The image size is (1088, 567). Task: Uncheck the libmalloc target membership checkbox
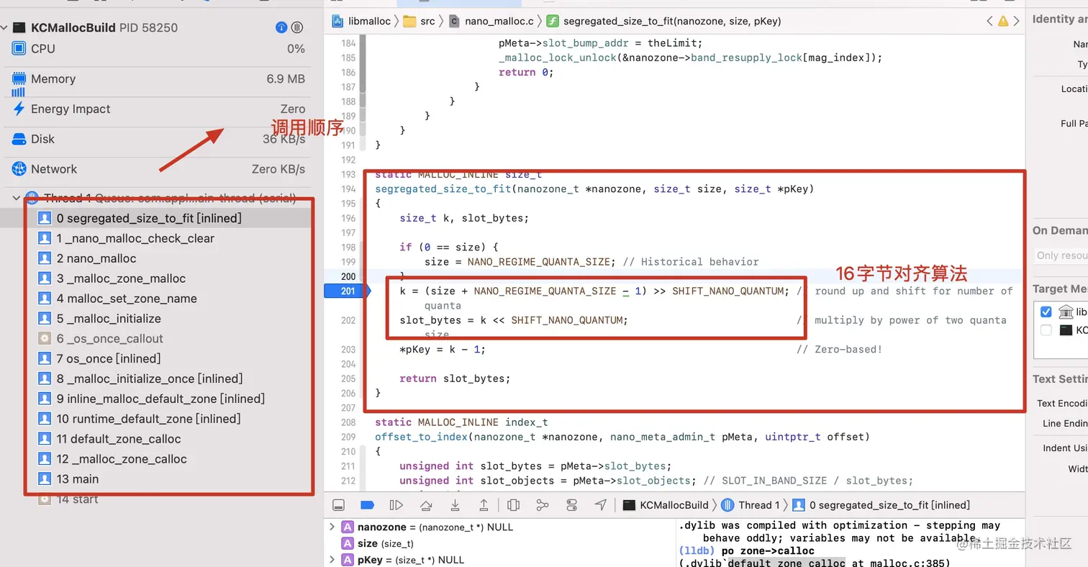click(1046, 312)
